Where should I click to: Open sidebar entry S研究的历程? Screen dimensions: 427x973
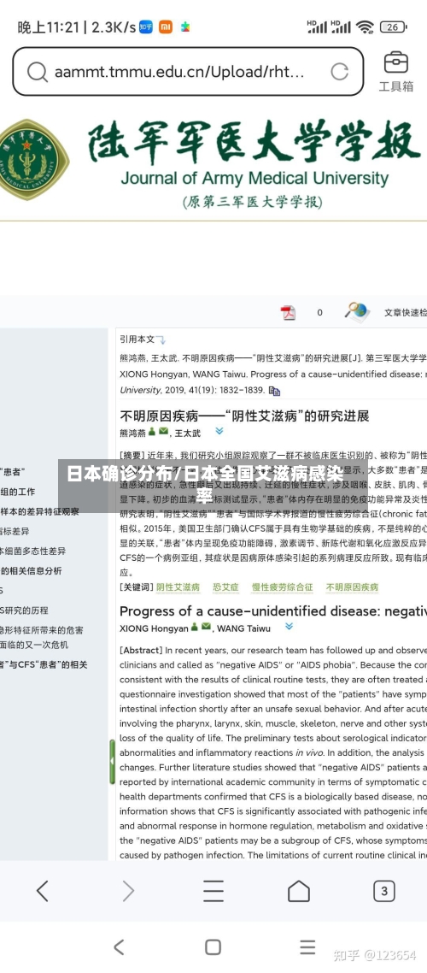click(24, 610)
